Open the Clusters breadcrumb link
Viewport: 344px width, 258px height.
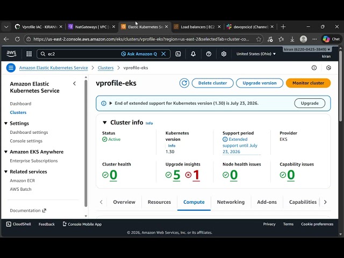105,68
